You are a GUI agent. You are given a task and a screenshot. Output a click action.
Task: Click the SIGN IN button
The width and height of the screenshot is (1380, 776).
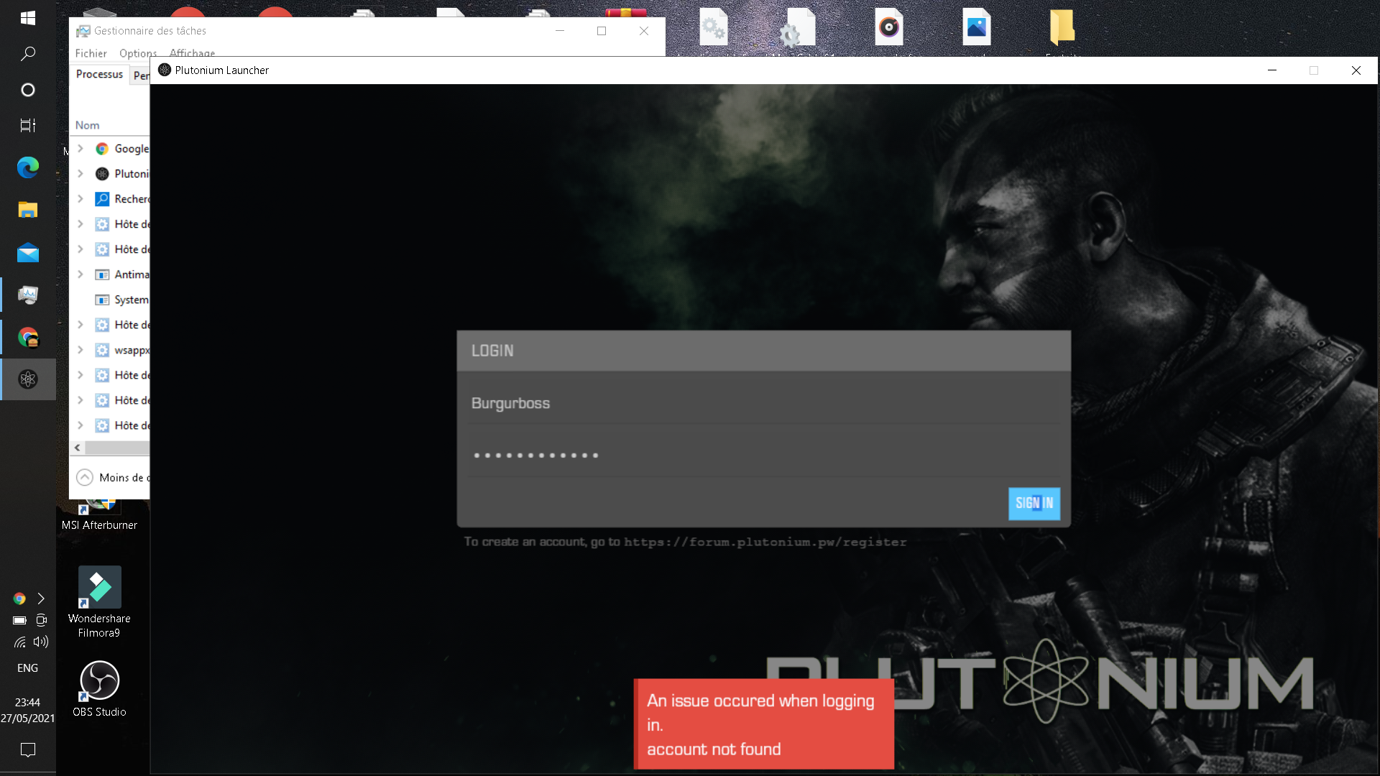1034,504
